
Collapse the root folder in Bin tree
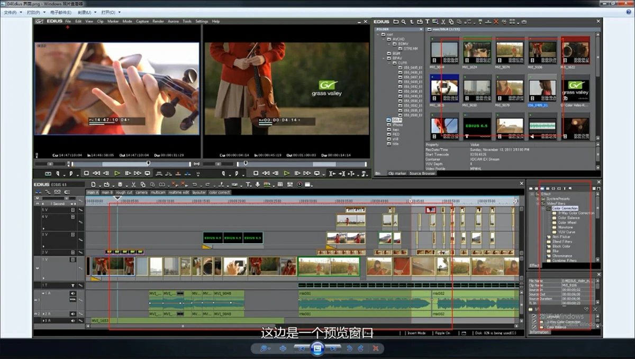(378, 34)
